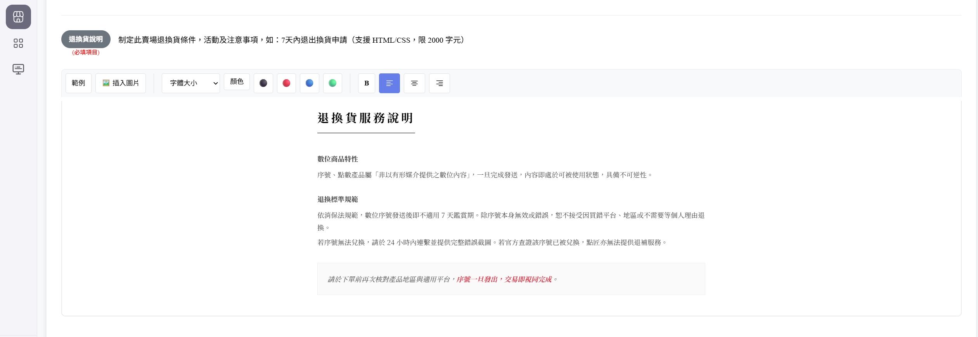Click the subheading 數位商品特性
978x337 pixels.
[x=338, y=159]
